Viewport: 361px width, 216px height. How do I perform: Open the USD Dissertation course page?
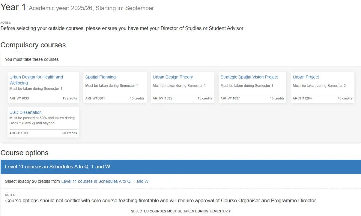26,112
